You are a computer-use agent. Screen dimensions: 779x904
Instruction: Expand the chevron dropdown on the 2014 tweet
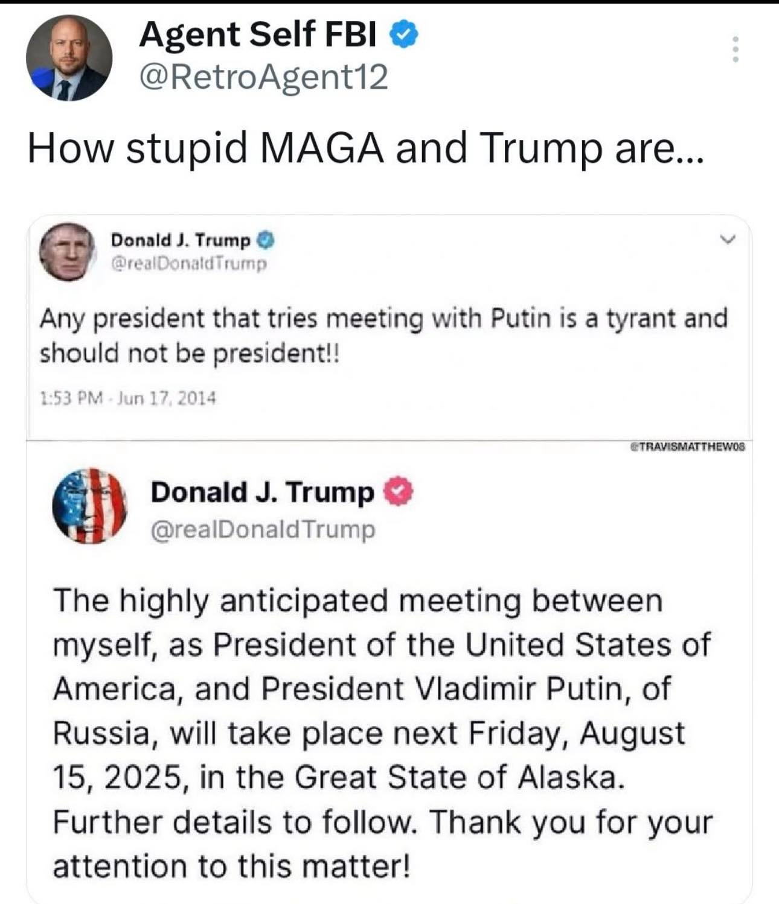click(x=729, y=240)
